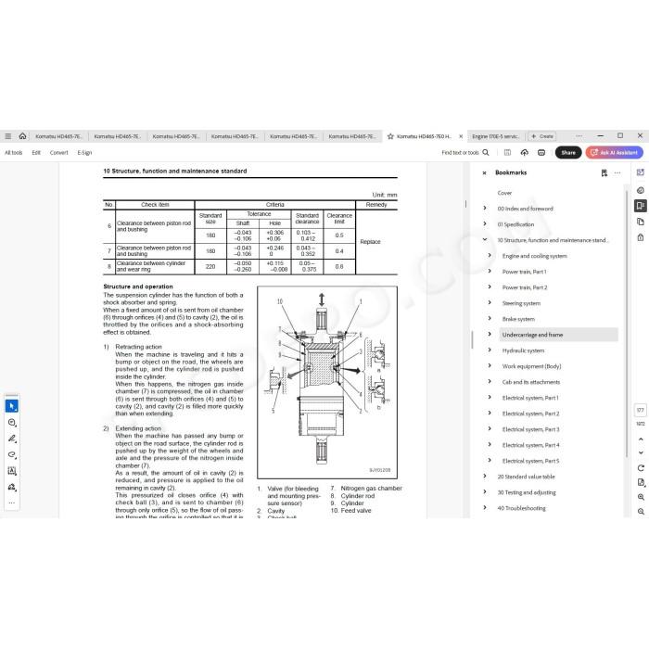Image resolution: width=649 pixels, height=649 pixels.
Task: Pick the highlight pen tool
Action: (x=11, y=439)
